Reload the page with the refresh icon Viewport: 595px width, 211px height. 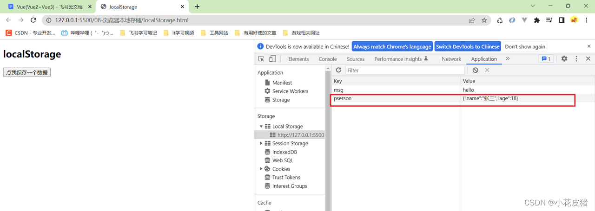click(x=33, y=20)
